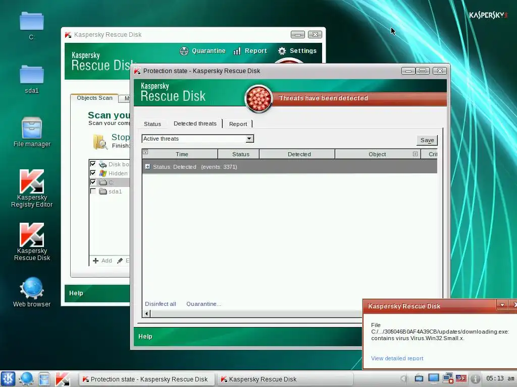Click Help in Protection state window
517x387 pixels.
coord(145,336)
